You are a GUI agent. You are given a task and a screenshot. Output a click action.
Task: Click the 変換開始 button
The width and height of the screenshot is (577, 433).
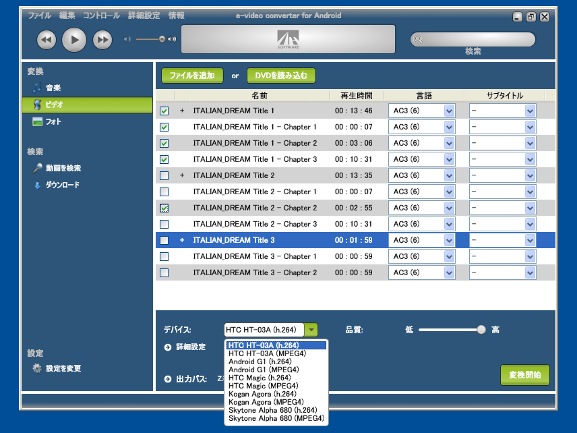[x=524, y=375]
